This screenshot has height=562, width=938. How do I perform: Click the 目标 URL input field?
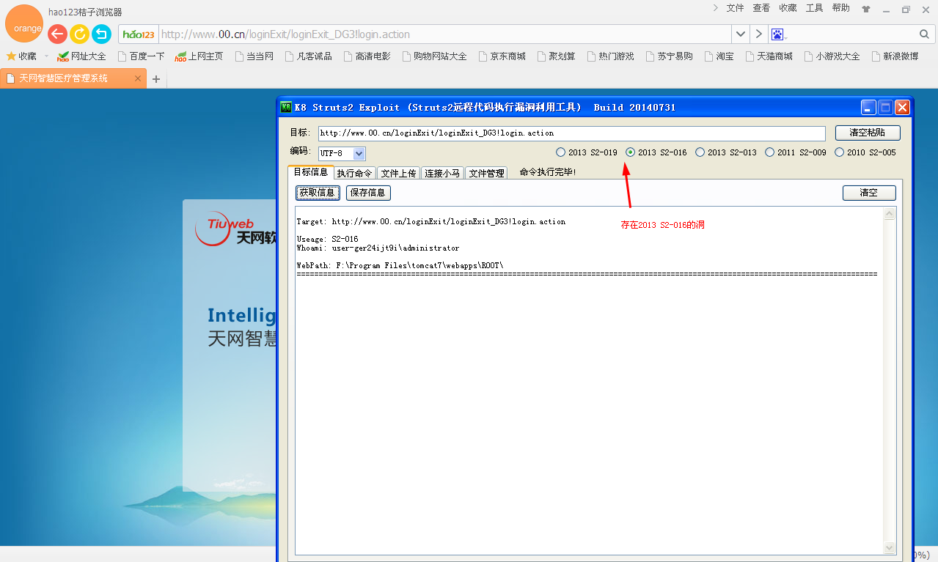coord(572,133)
